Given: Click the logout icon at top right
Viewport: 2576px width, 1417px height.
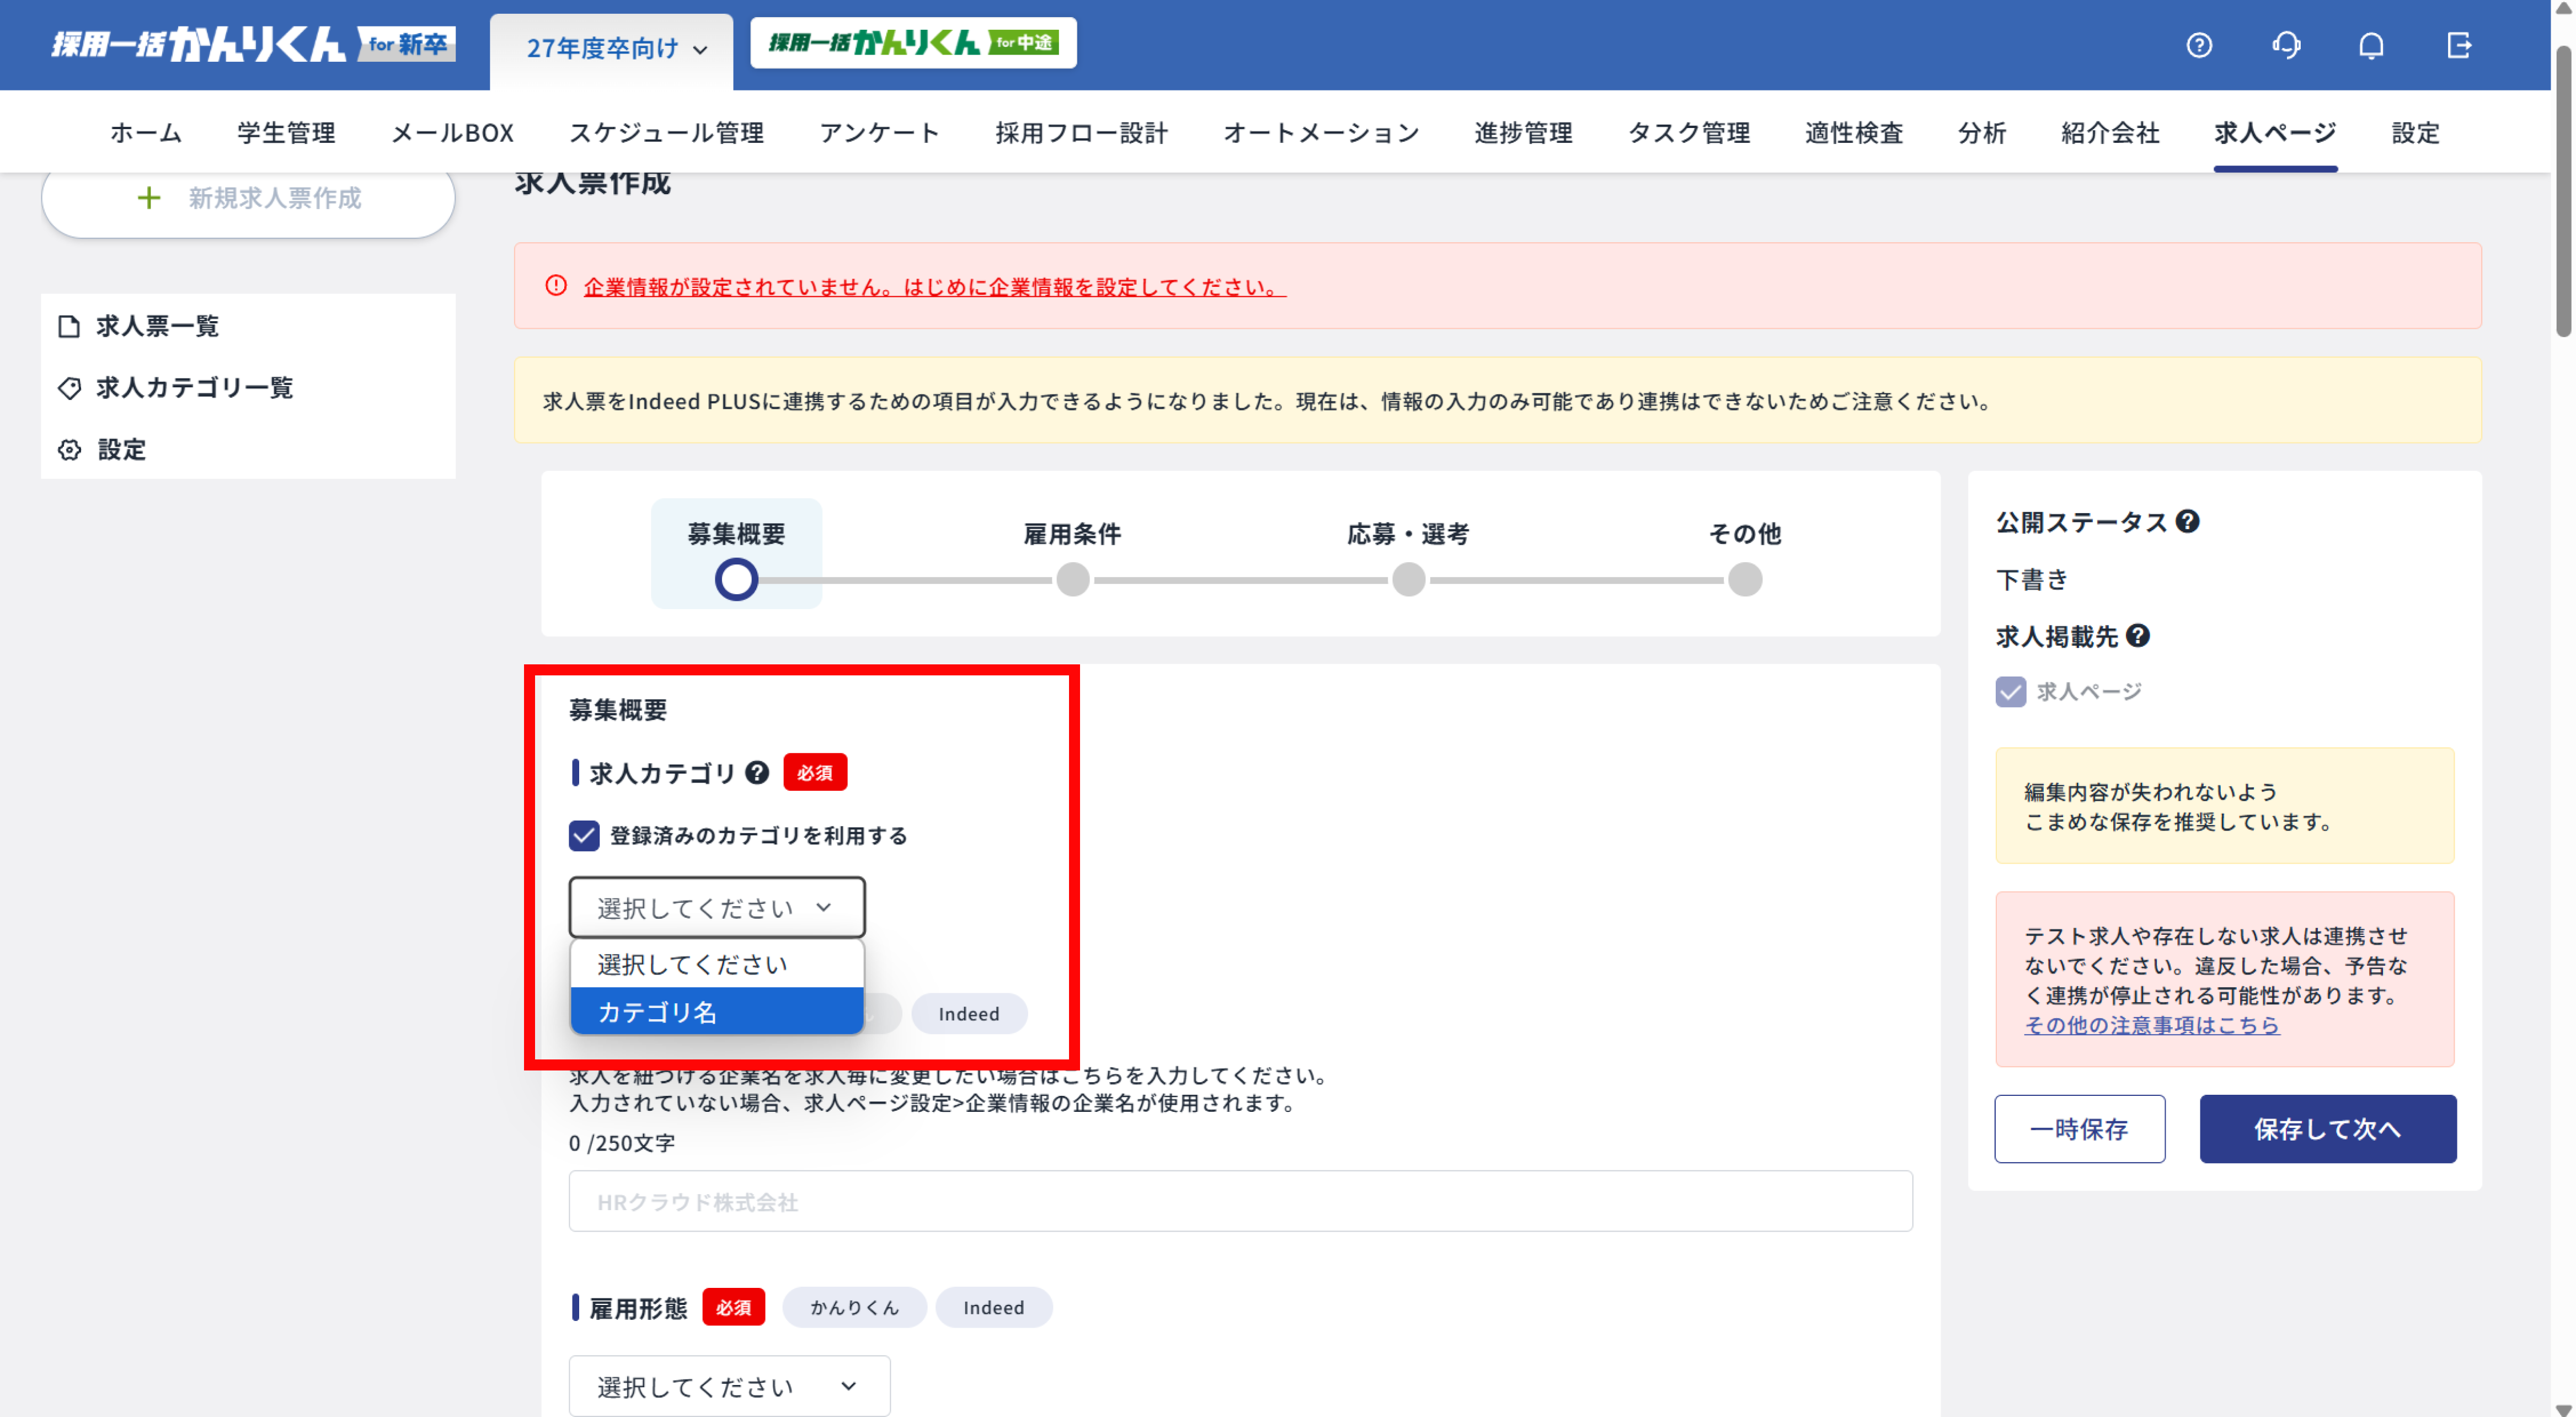Looking at the screenshot, I should tap(2460, 45).
